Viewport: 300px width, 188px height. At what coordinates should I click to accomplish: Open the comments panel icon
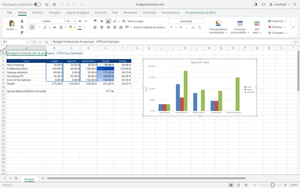[x=263, y=4]
